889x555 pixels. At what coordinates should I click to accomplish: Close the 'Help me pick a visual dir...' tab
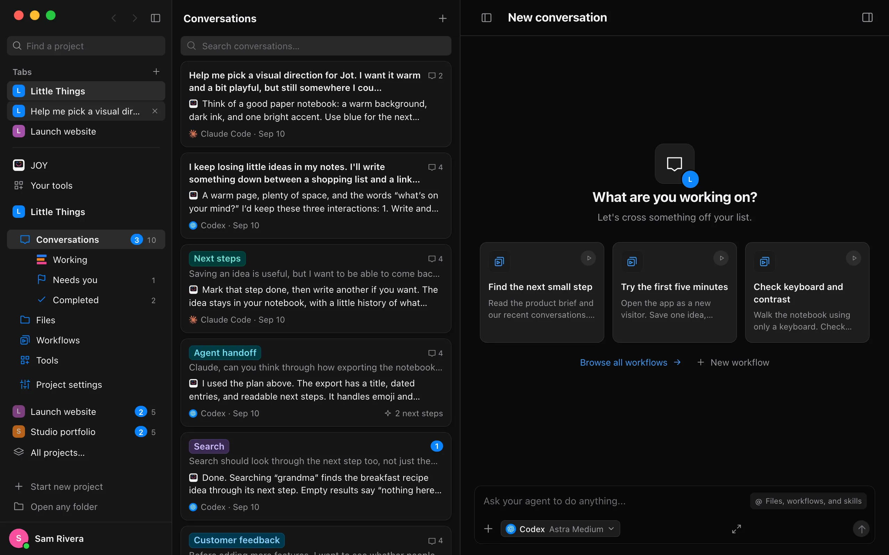[155, 111]
